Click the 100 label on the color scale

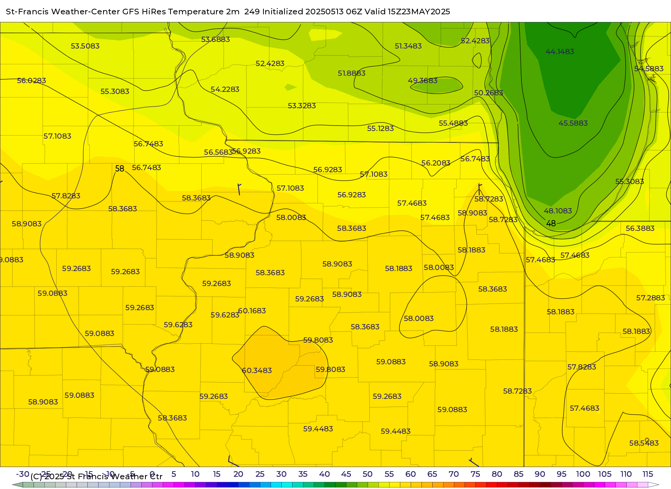583,474
